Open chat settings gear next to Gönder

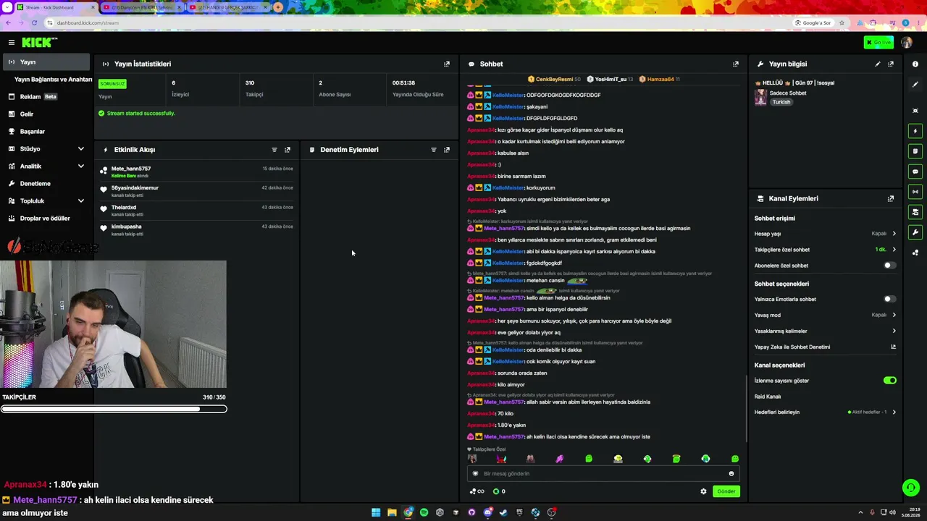703,491
